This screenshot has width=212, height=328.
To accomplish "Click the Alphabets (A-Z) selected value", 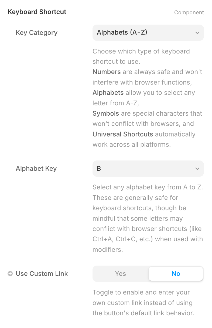I will [122, 32].
